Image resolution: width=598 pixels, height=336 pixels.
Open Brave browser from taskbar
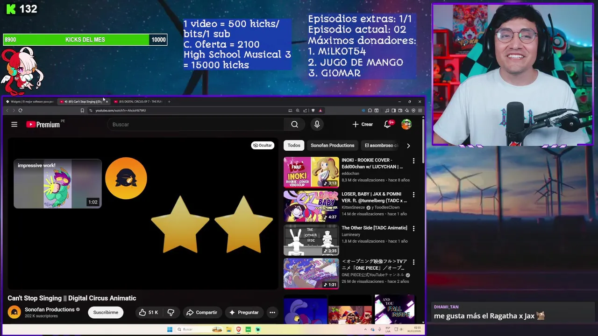239,329
